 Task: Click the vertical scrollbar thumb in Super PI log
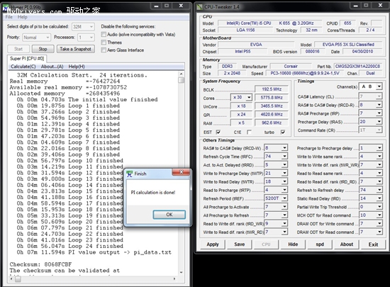(x=182, y=80)
